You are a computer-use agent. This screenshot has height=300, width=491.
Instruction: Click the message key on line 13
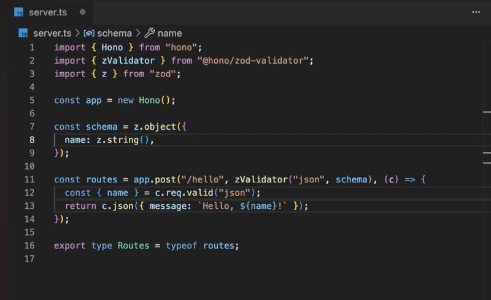pos(168,206)
